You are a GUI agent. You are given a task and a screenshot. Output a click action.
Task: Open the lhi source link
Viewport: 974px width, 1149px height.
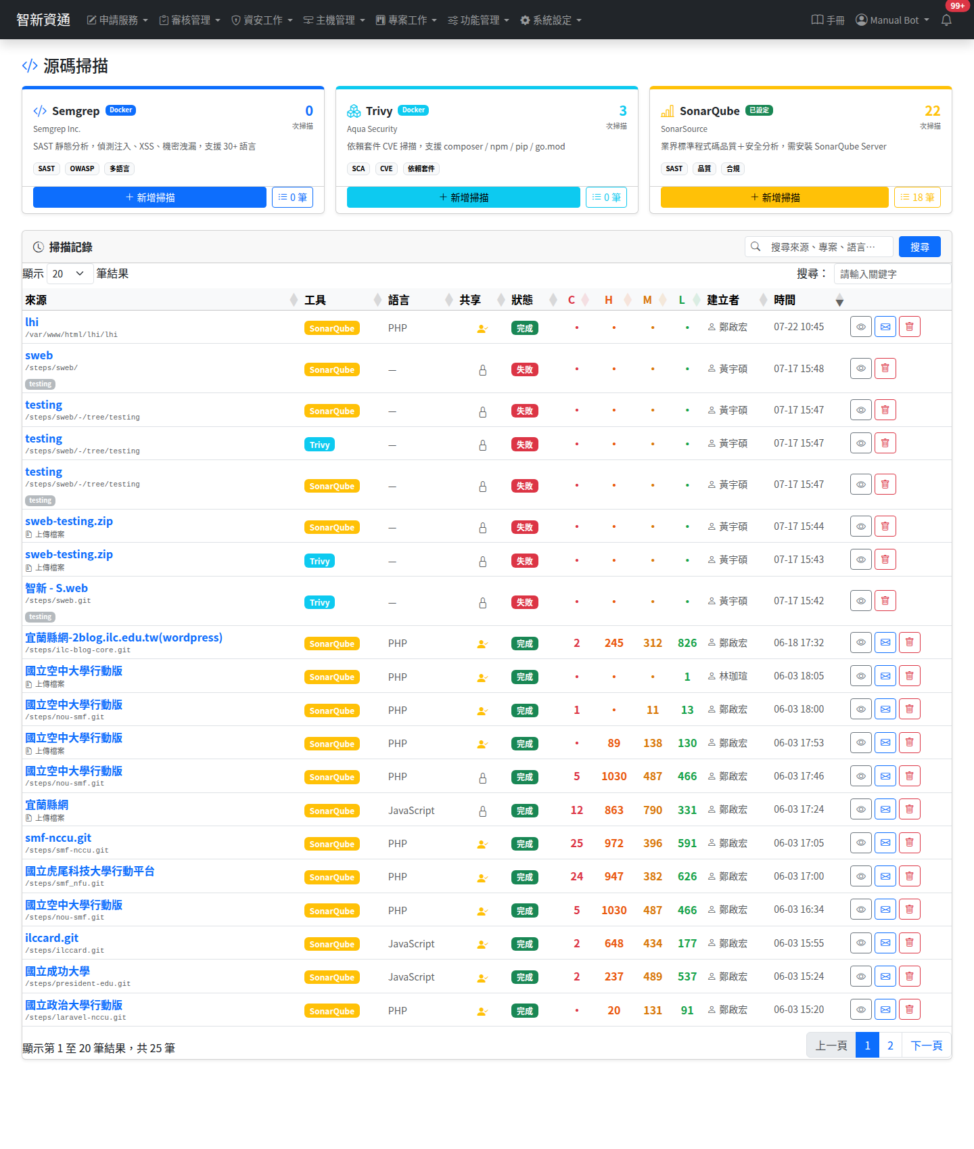[x=32, y=322]
